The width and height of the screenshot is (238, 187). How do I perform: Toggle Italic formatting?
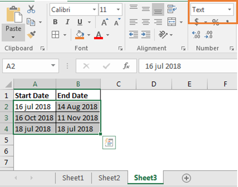click(67, 22)
